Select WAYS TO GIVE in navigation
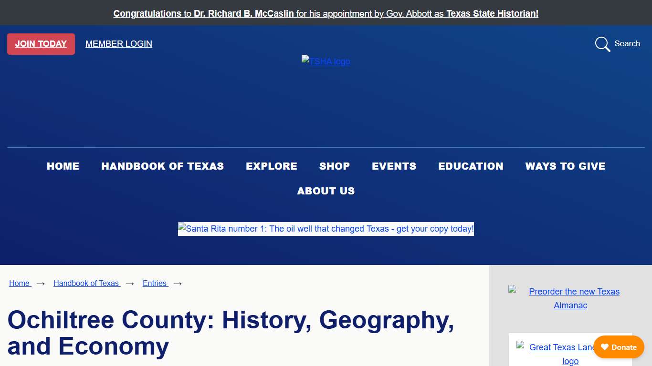 point(565,166)
